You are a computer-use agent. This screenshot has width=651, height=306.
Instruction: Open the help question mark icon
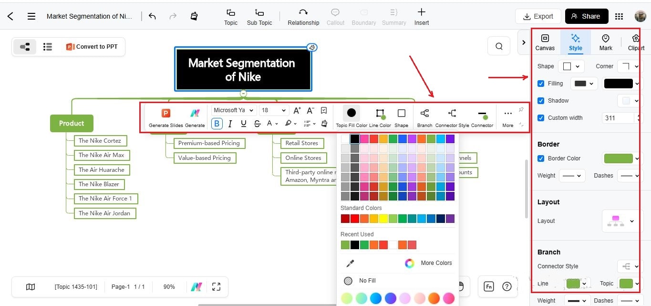click(x=507, y=286)
